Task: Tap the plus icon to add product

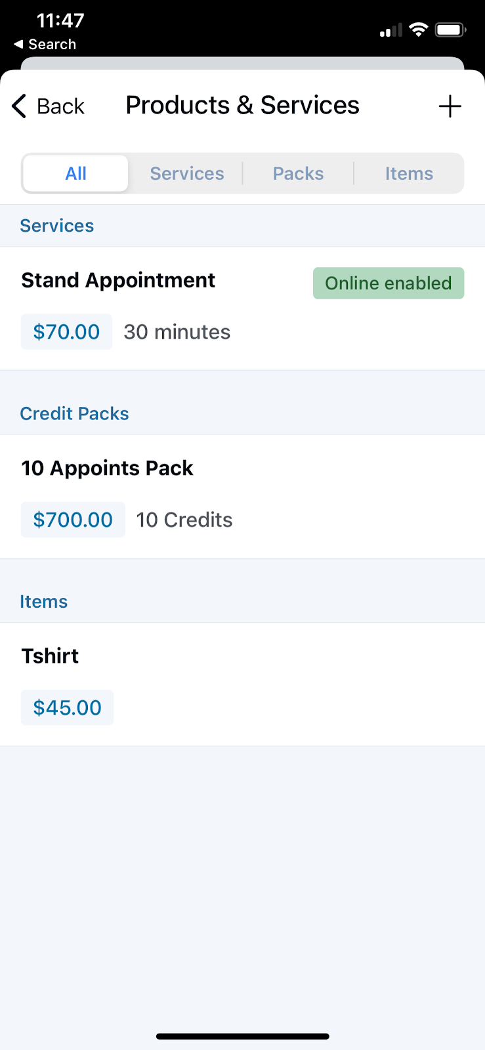Action: [x=450, y=106]
